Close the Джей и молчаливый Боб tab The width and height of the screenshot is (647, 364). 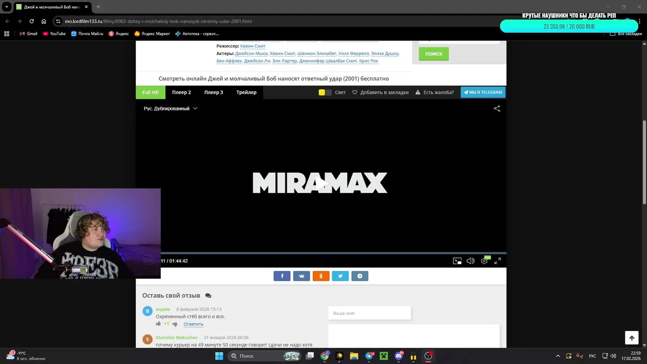pos(86,7)
